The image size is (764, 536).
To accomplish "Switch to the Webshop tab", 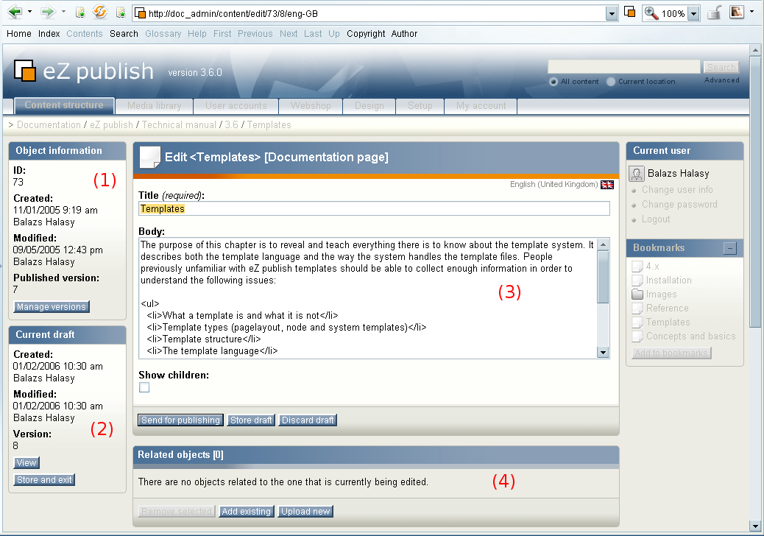I will [311, 106].
